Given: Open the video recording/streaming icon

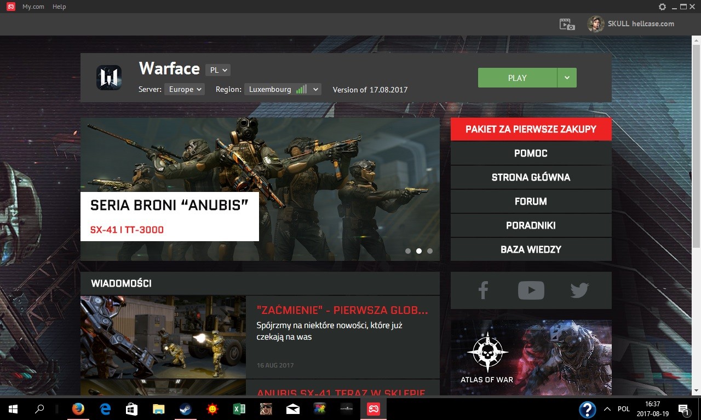Looking at the screenshot, I should click(x=567, y=24).
